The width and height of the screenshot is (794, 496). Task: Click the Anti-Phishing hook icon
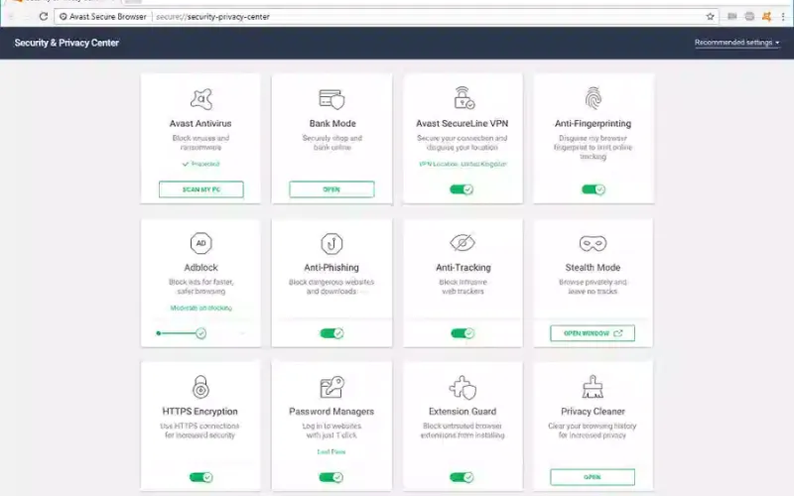[x=331, y=243]
